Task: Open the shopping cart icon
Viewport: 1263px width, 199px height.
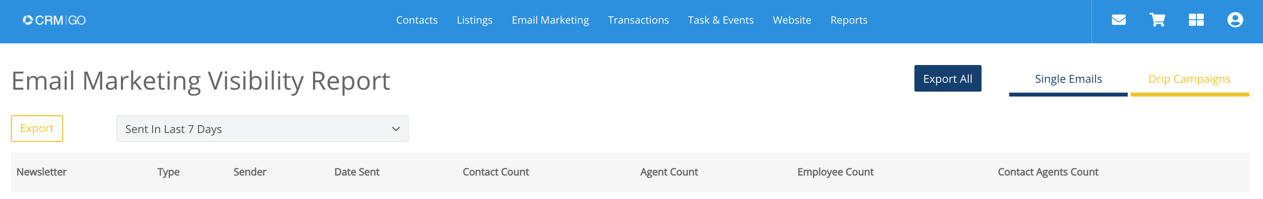Action: coord(1157,20)
